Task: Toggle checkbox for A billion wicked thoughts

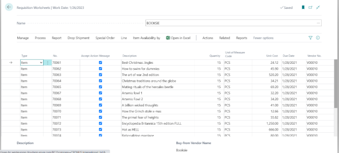Action: coord(100,105)
